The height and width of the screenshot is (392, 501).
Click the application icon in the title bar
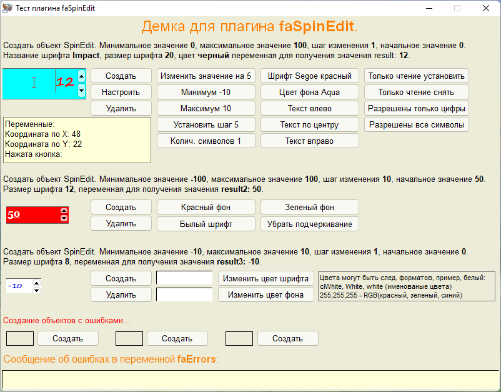point(9,8)
